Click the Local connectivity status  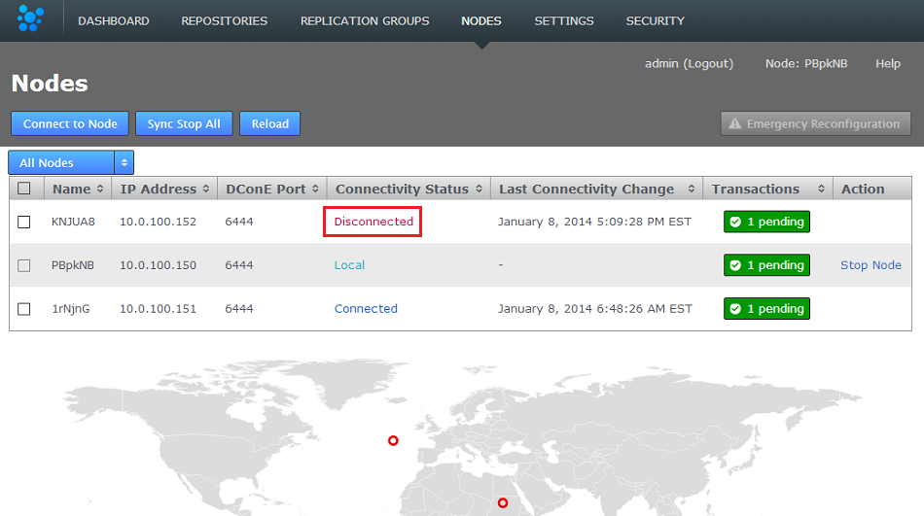coord(349,265)
